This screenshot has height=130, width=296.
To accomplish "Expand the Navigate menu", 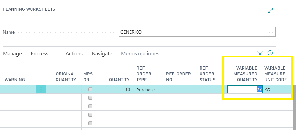I will [x=102, y=54].
